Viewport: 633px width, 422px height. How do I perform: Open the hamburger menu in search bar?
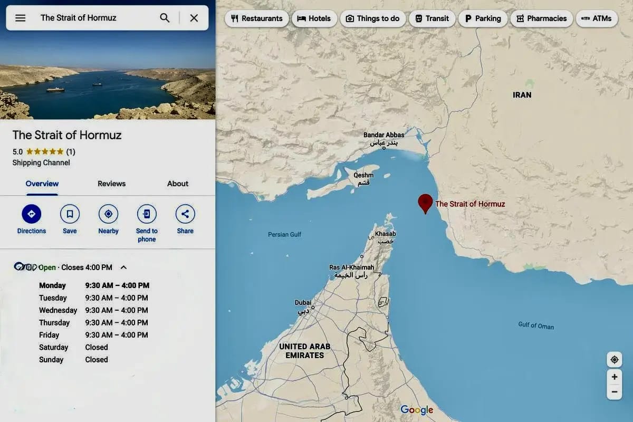tap(20, 18)
